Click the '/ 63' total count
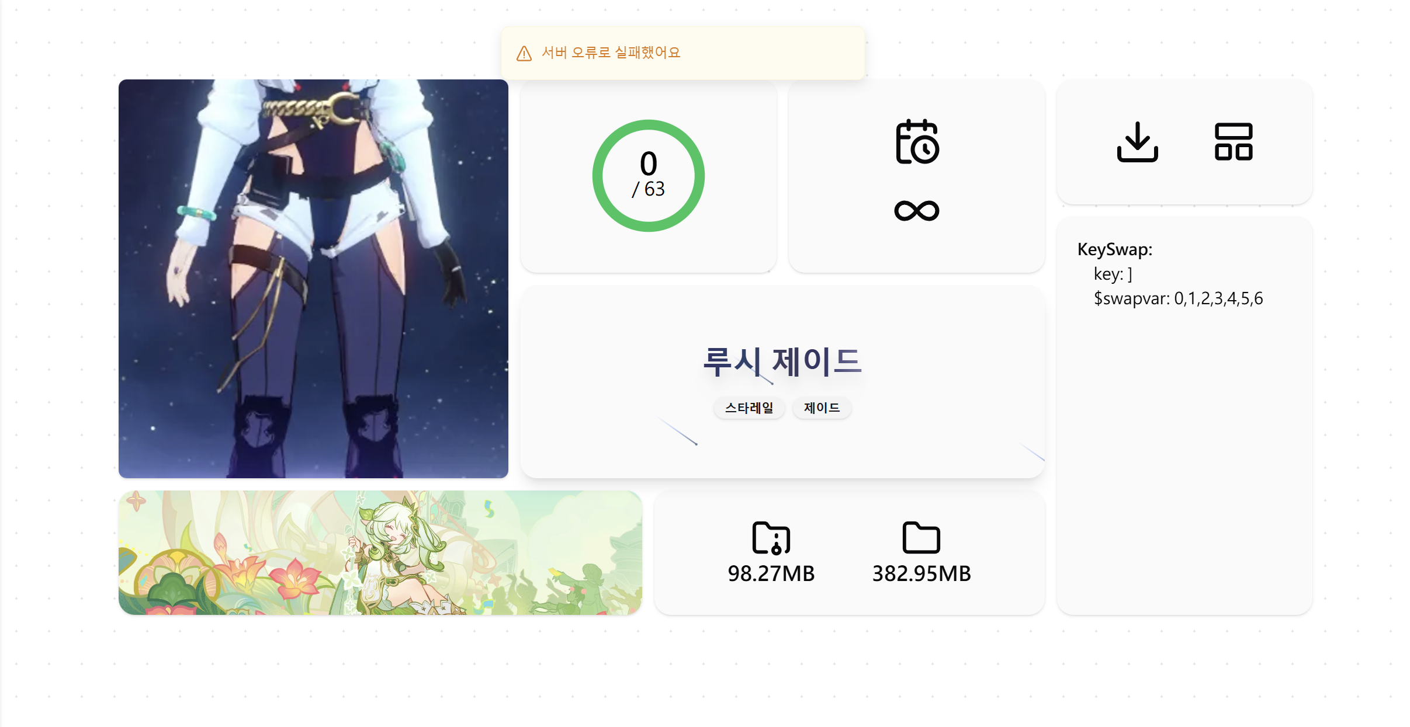 click(x=648, y=189)
